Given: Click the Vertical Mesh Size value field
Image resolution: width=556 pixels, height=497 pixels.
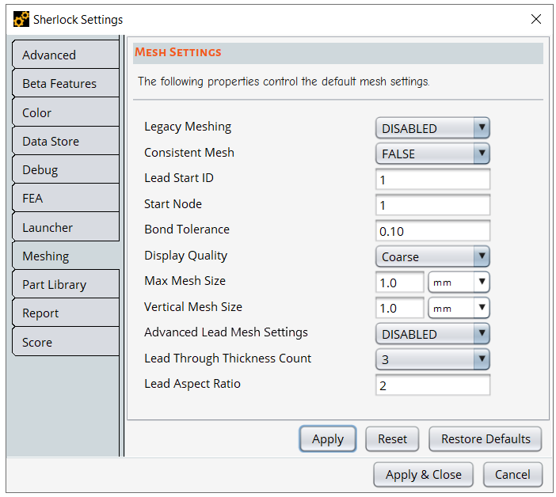Looking at the screenshot, I should tap(400, 308).
